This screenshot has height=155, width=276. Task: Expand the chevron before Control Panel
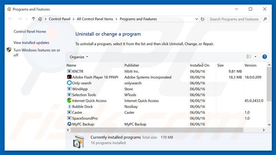[45, 19]
